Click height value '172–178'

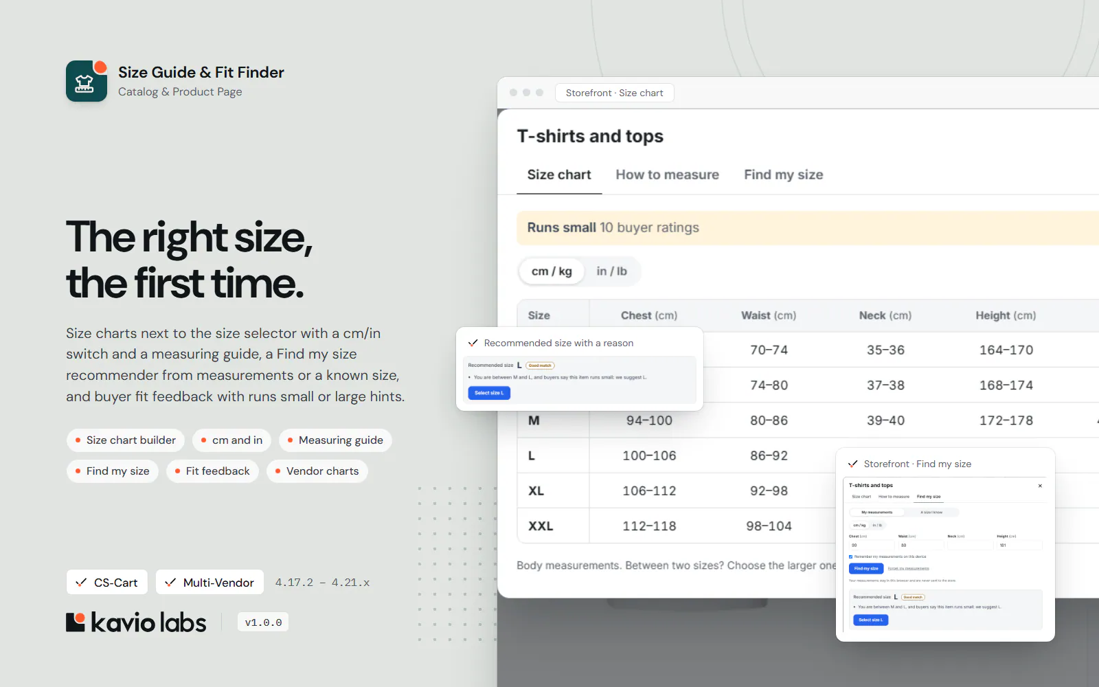coord(1006,420)
